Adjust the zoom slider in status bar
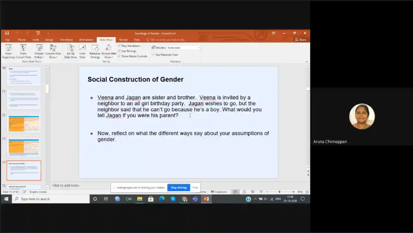413x233 pixels. click(x=279, y=192)
